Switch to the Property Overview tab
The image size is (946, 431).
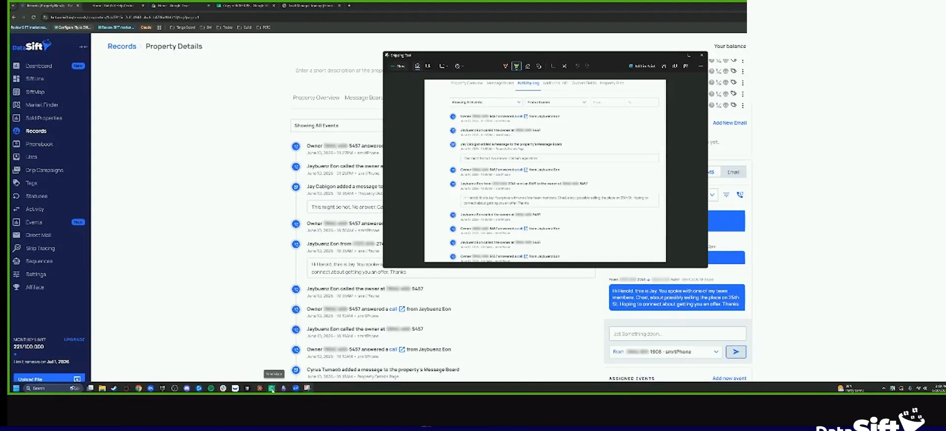click(x=316, y=98)
